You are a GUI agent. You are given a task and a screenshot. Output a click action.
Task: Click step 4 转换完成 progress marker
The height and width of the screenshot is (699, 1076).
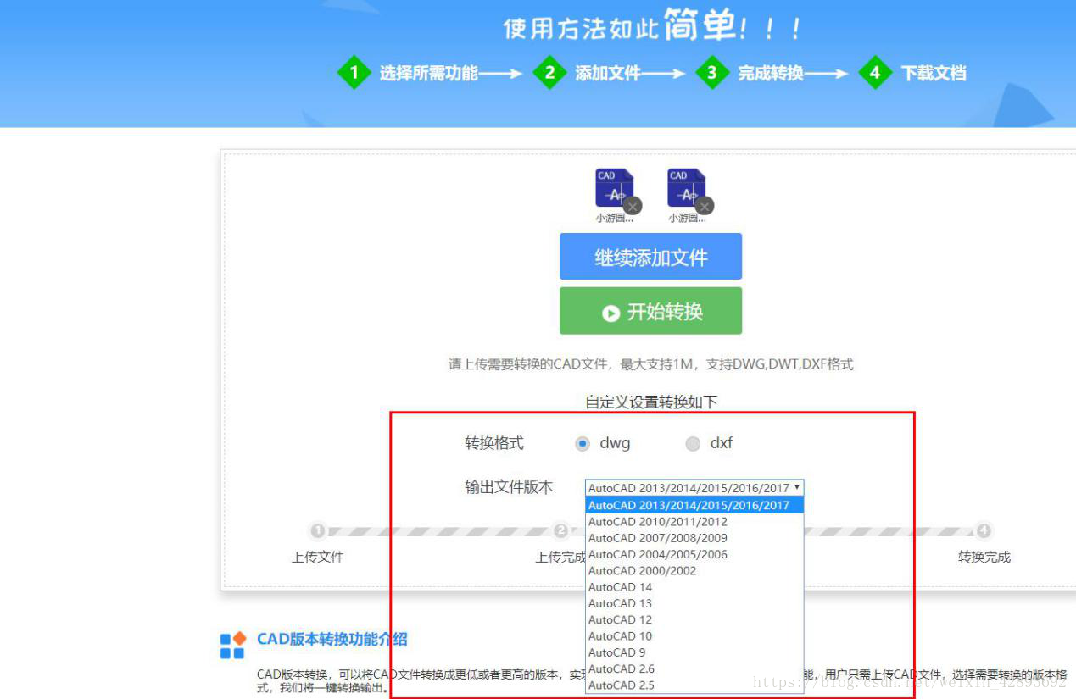tap(984, 531)
